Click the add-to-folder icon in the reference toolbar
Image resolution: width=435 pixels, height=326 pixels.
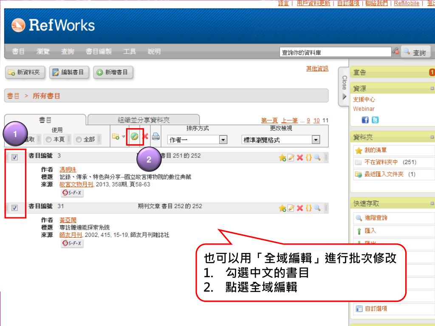coord(116,136)
